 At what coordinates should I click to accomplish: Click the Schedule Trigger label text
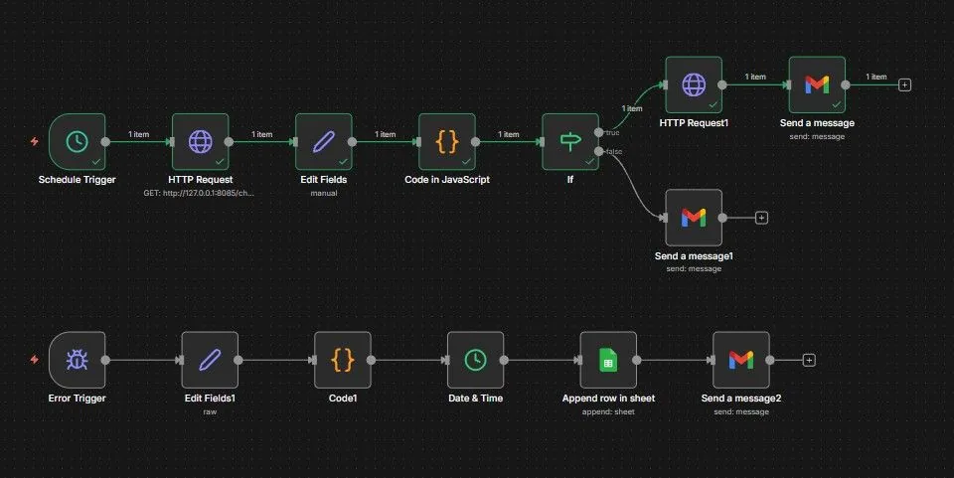[x=78, y=180]
